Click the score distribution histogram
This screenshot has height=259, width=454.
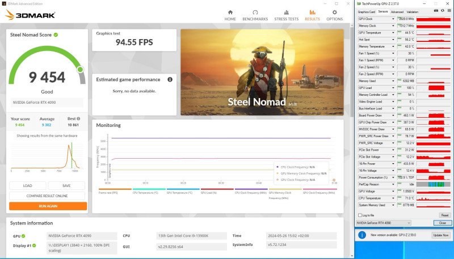(x=47, y=156)
